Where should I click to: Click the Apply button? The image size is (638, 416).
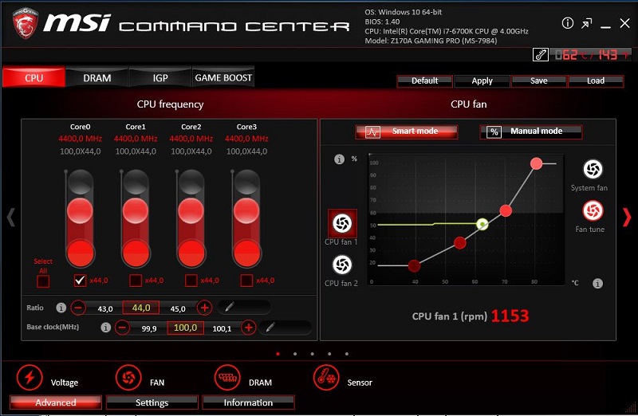pyautogui.click(x=482, y=81)
